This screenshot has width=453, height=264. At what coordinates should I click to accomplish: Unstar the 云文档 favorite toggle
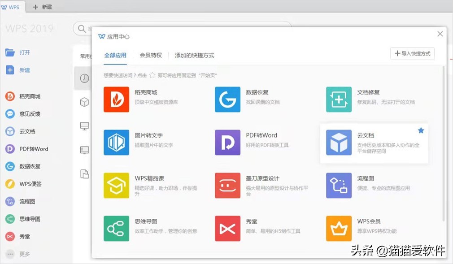click(x=421, y=130)
